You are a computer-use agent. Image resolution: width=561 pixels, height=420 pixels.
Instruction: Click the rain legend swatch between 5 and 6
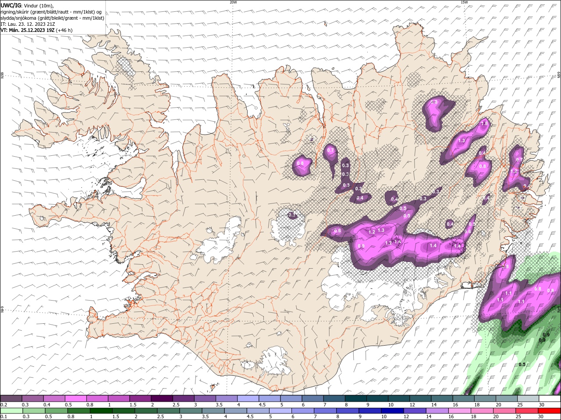[x=280, y=411]
